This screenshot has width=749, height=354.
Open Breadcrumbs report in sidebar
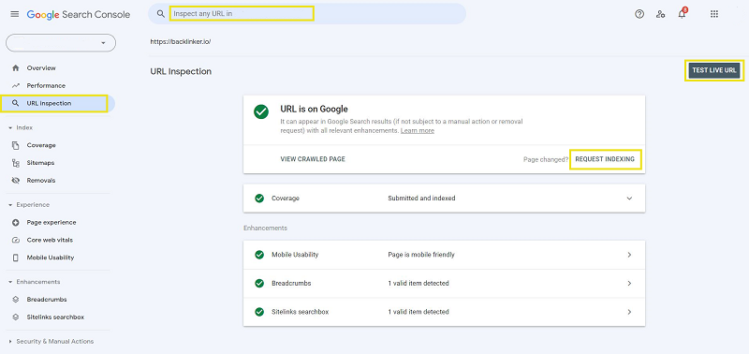(x=47, y=300)
